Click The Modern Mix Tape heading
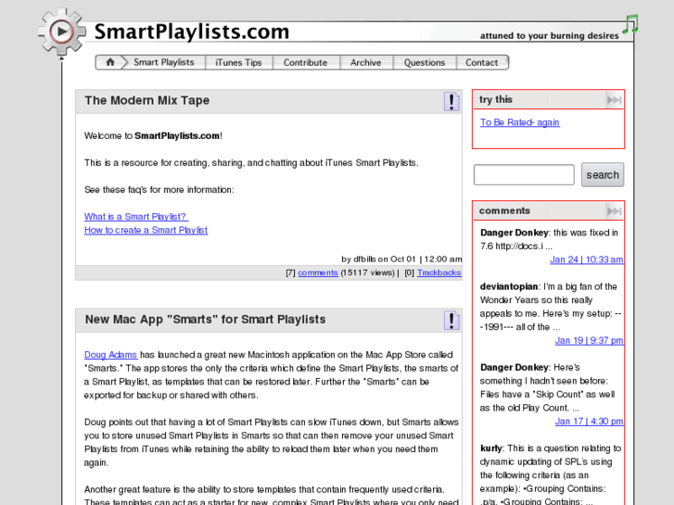 147,101
